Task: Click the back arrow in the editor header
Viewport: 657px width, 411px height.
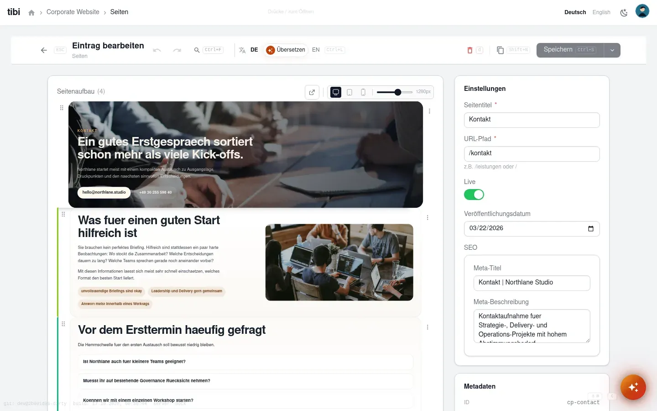Action: 44,50
